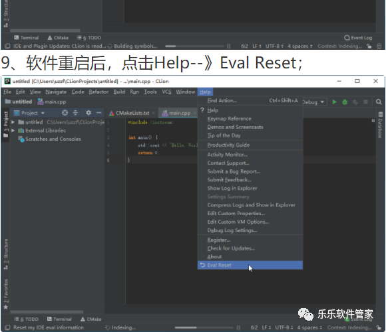386x332 pixels.
Task: Open Contact Support menu entry
Action: pyautogui.click(x=250, y=163)
